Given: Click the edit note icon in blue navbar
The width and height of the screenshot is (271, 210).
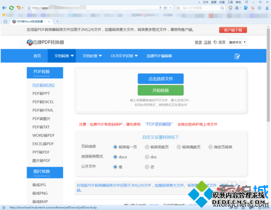Looking at the screenshot, I should [x=237, y=56].
